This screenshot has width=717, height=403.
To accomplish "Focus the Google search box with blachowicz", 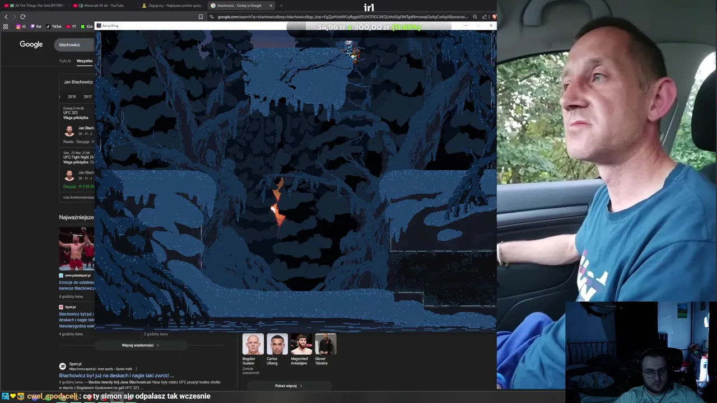I will click(75, 45).
